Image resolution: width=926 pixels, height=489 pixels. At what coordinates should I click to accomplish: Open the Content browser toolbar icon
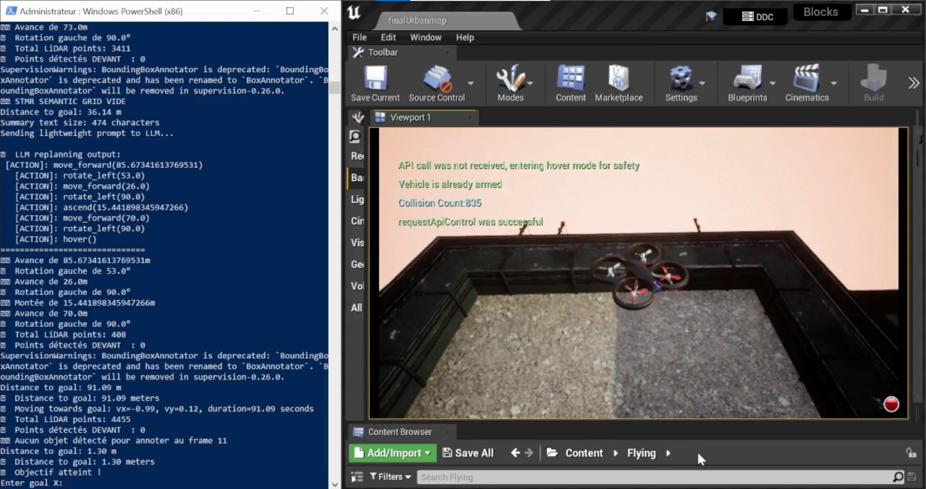point(570,83)
